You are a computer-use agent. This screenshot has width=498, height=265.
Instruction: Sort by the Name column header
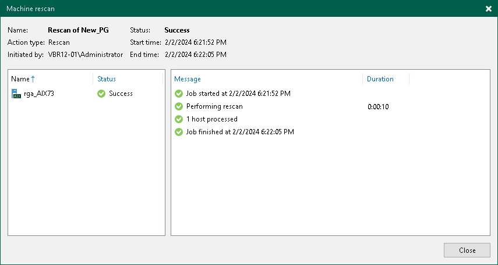(20, 79)
